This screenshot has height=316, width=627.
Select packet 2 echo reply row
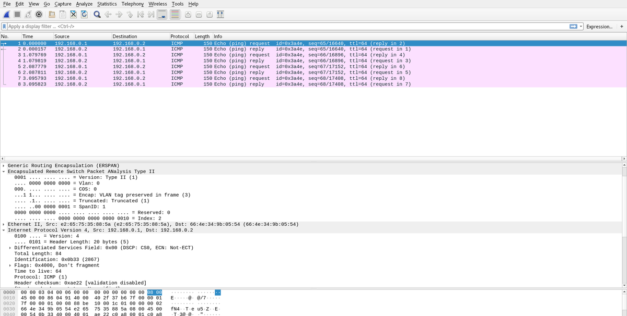(313, 49)
